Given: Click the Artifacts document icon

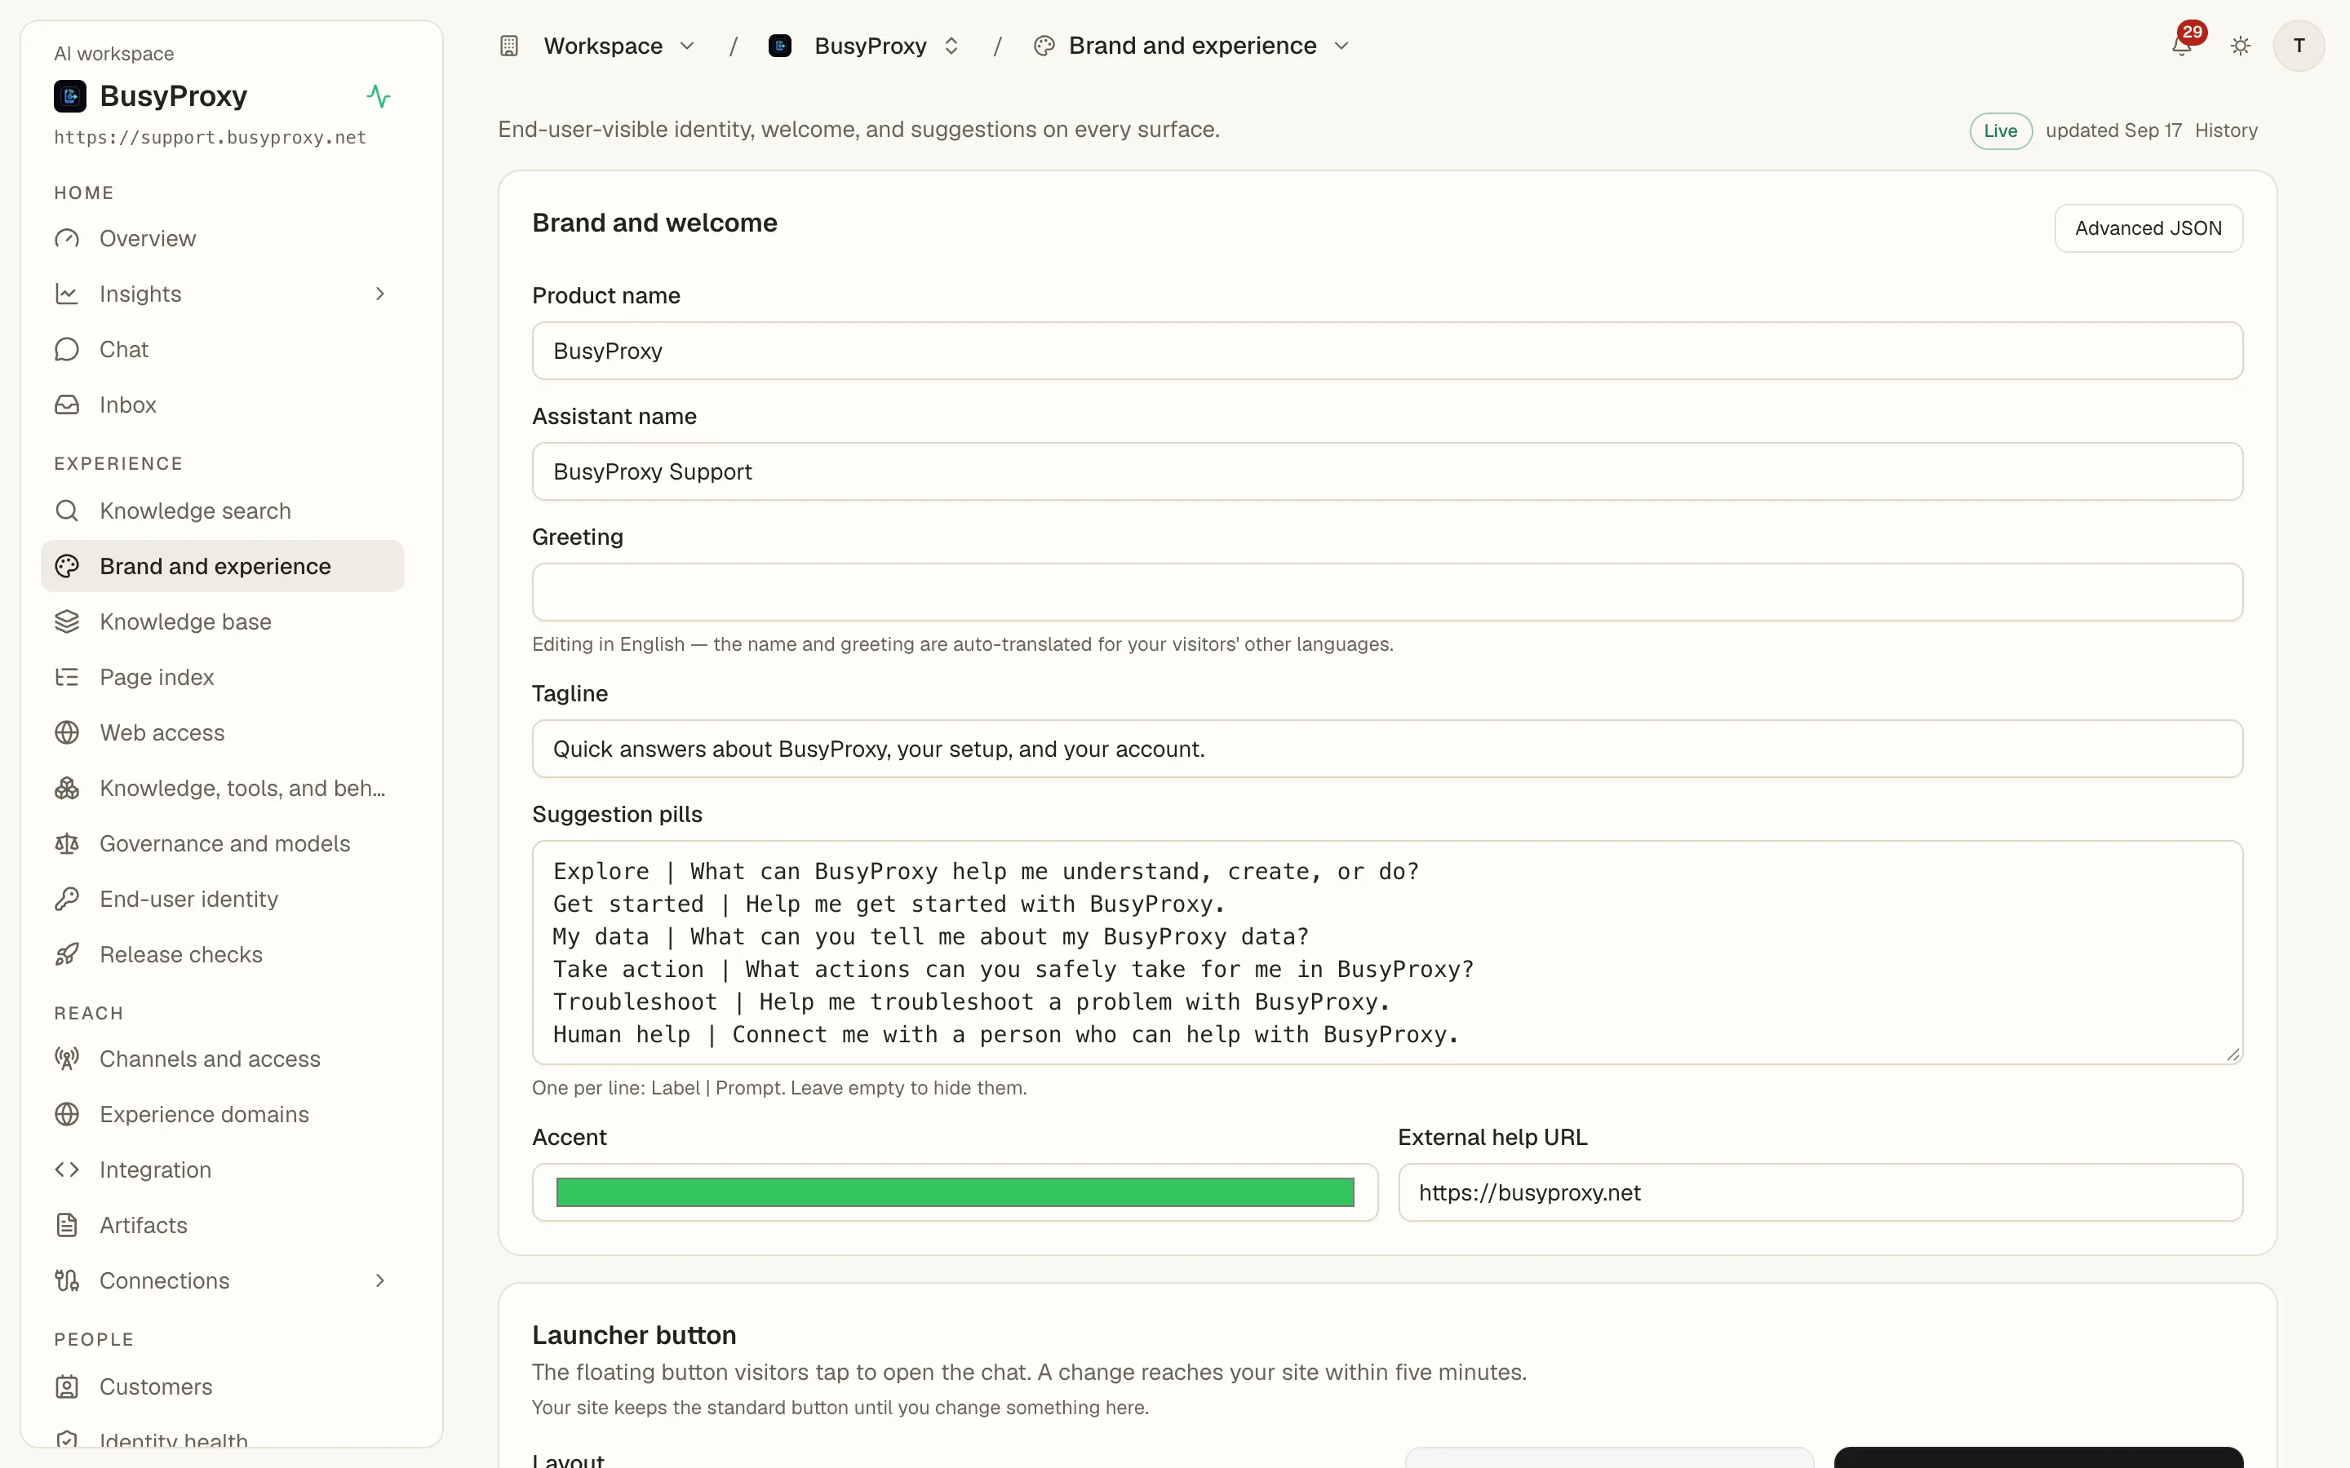Looking at the screenshot, I should (67, 1224).
